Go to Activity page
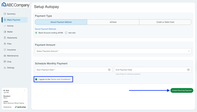 [x=15, y=26]
